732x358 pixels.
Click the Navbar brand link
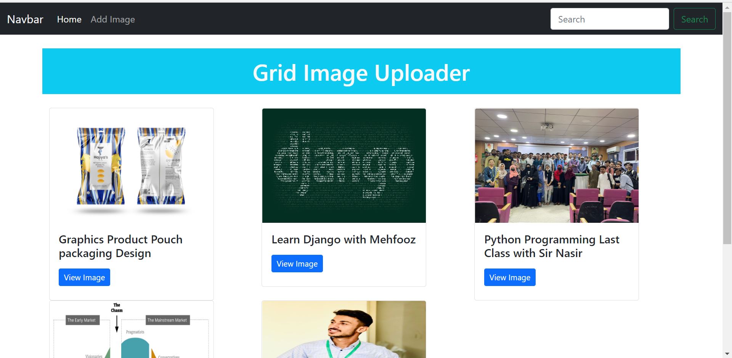coord(24,19)
